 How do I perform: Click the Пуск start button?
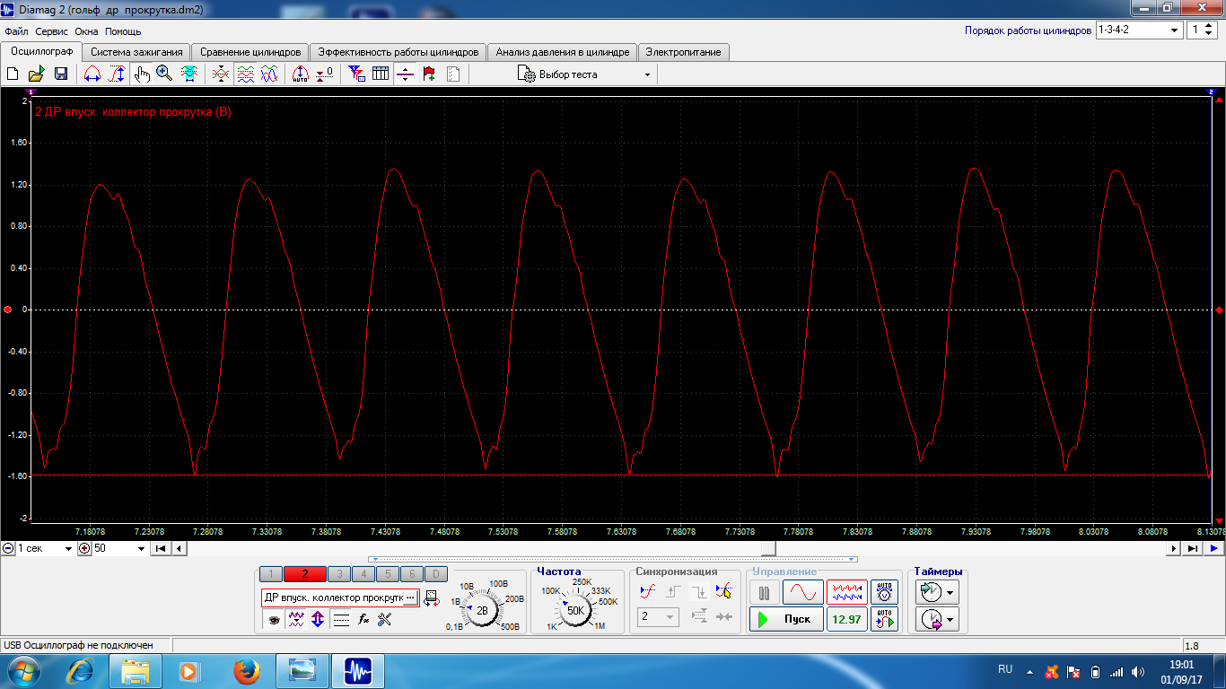tap(786, 619)
